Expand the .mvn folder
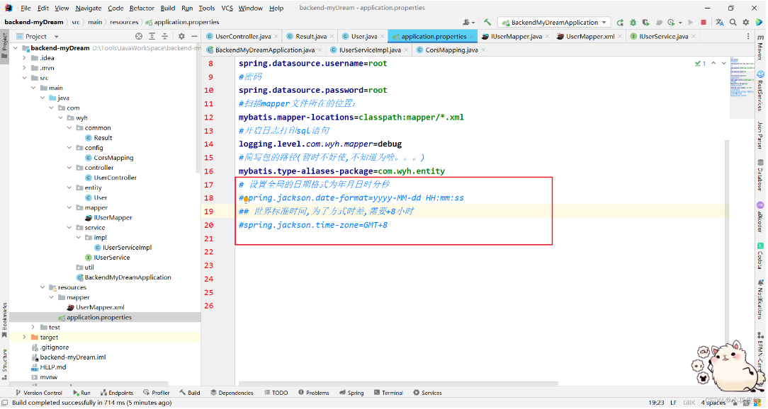This screenshot has width=768, height=409. click(x=25, y=68)
